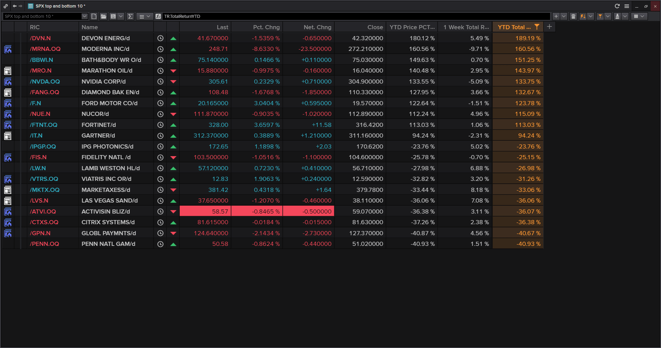Viewport: 661px width, 348px height.
Task: Click the clock icon for PENN NATL GAM/d
Action: pyautogui.click(x=160, y=244)
